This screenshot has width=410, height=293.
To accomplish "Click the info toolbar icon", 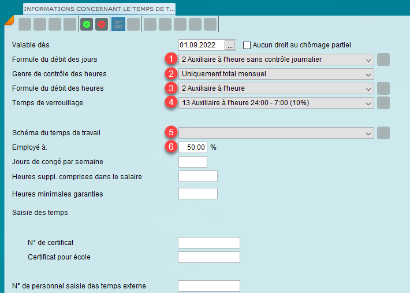I will click(180, 24).
